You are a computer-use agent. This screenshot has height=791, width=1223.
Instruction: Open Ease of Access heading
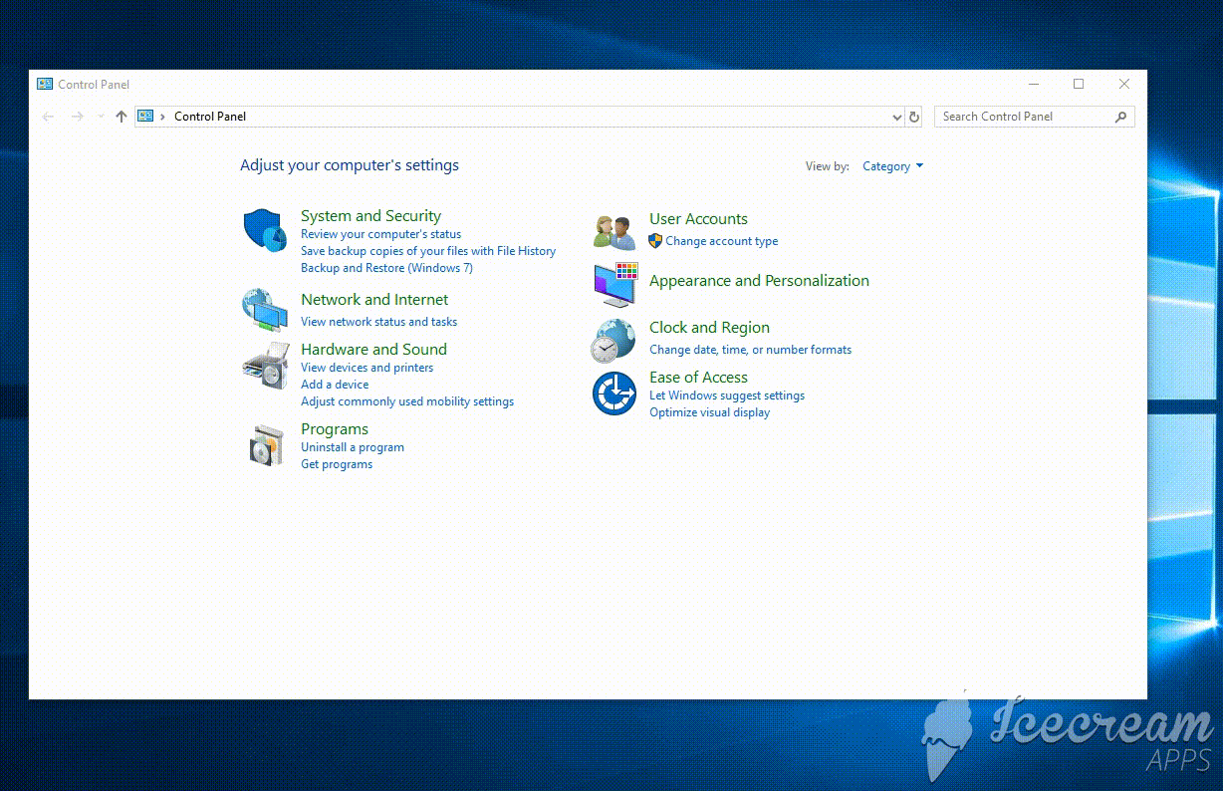(x=698, y=378)
